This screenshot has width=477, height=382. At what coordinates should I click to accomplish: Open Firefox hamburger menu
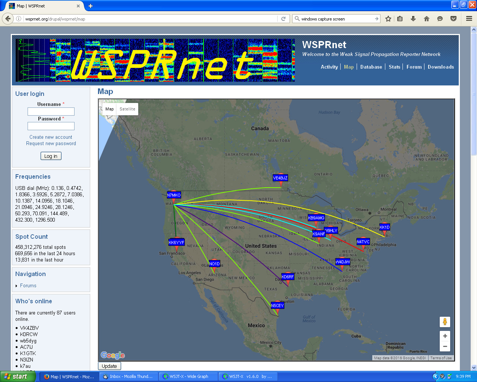469,19
